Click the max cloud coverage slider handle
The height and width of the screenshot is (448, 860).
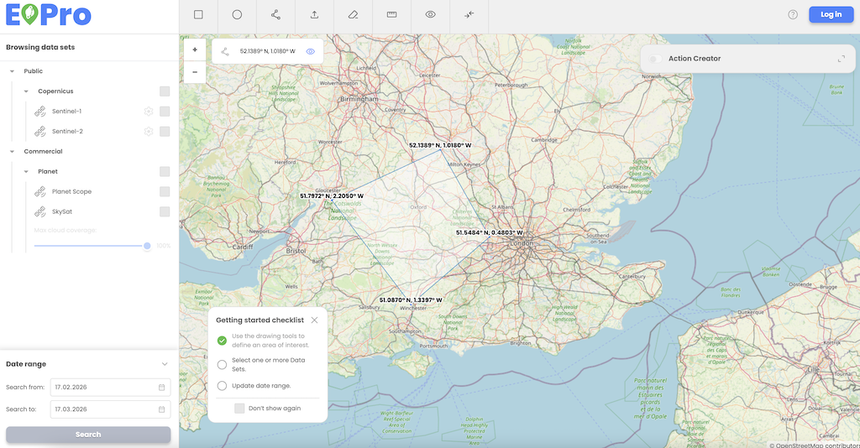[x=147, y=246]
